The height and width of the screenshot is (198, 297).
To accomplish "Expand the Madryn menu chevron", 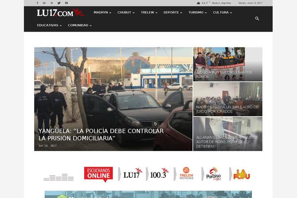I will click(110, 13).
